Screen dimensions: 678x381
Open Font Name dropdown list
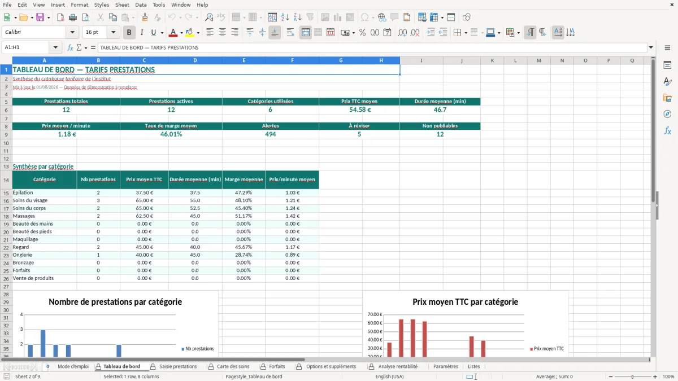coord(72,33)
